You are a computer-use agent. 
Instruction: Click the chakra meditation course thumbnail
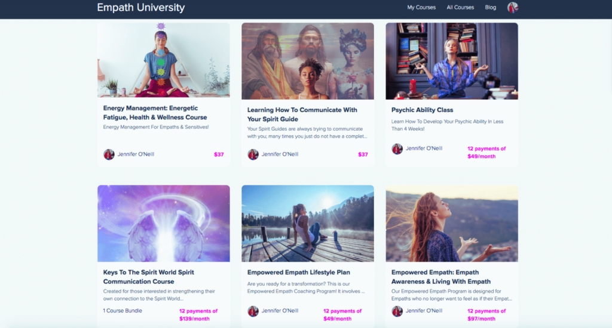164,60
